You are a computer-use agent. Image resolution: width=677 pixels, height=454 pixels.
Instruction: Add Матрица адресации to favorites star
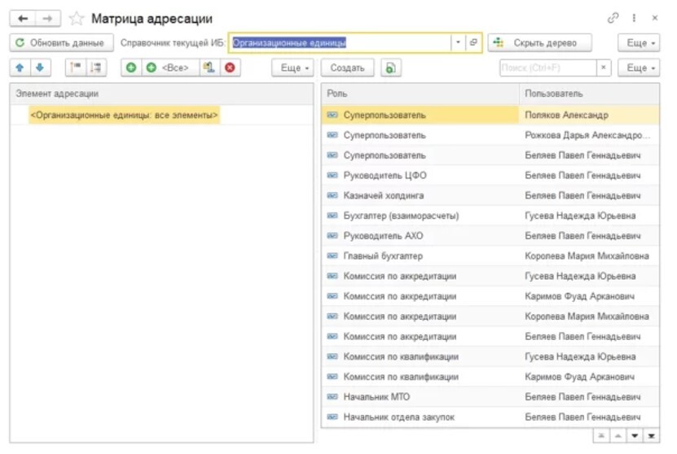click(x=77, y=19)
